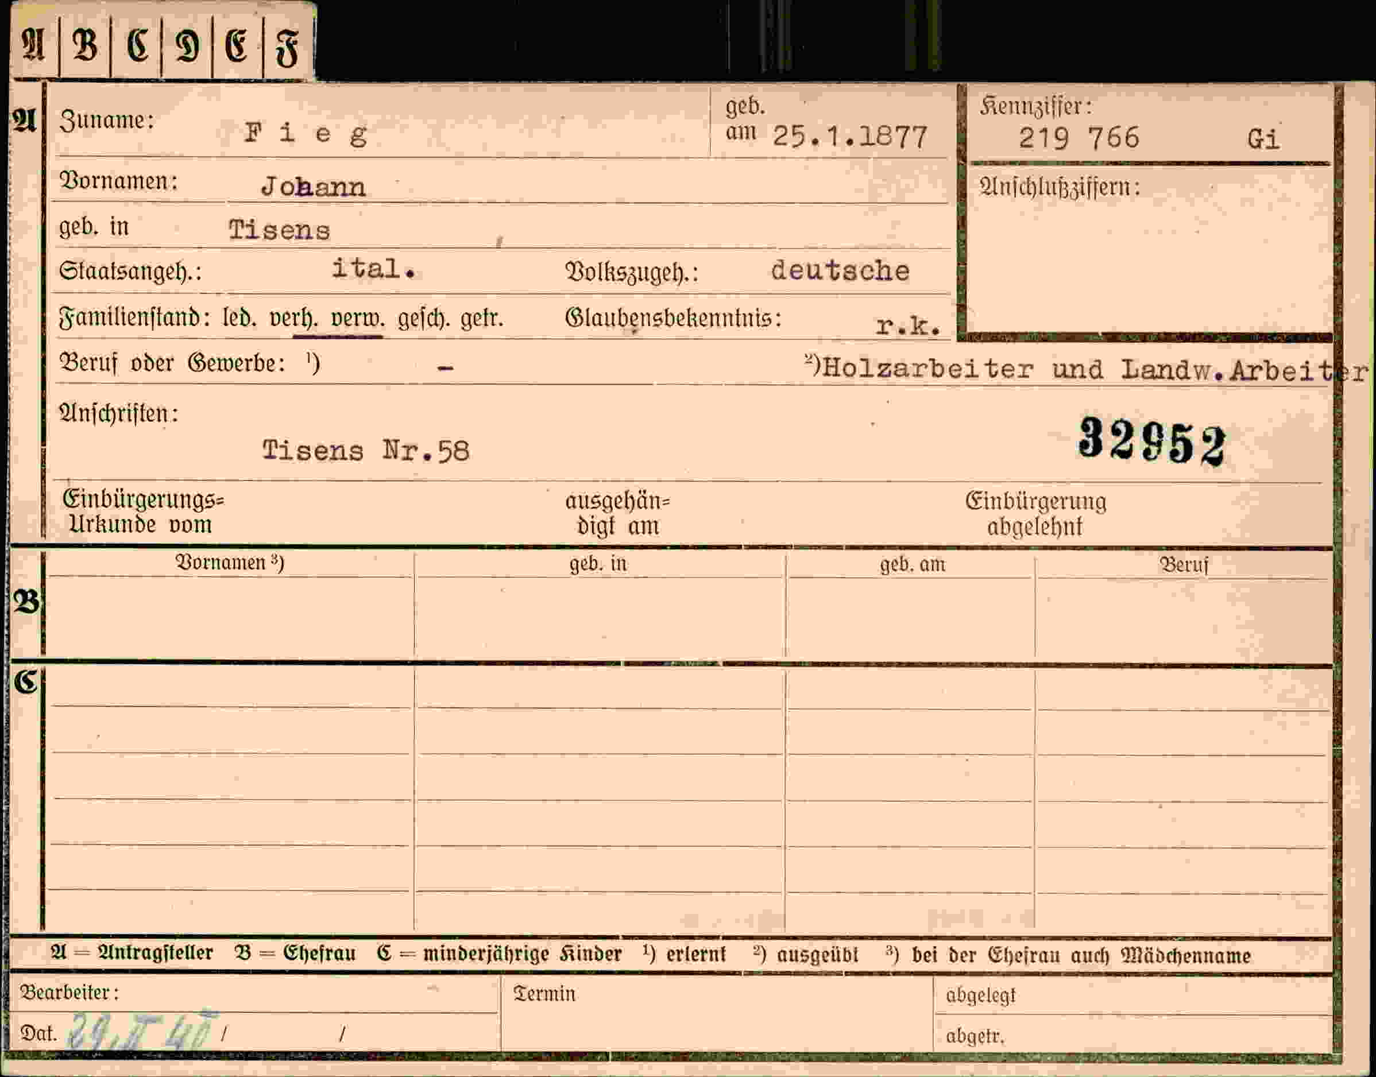Click legend text 'A = Antragsteller'
1376x1077 pixels.
(132, 953)
